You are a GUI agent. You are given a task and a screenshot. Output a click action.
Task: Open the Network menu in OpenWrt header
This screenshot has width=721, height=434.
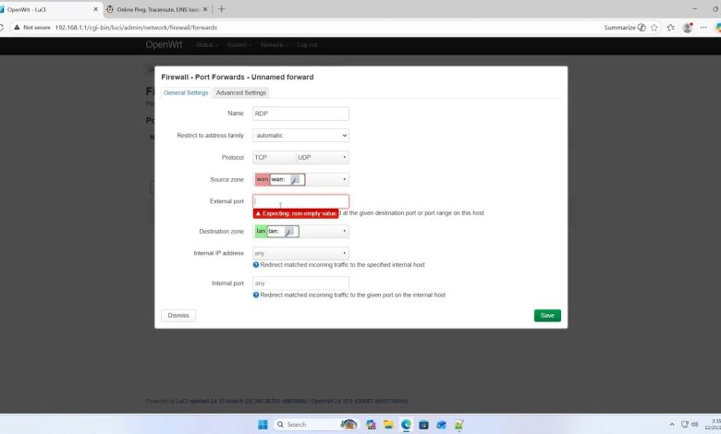point(274,45)
